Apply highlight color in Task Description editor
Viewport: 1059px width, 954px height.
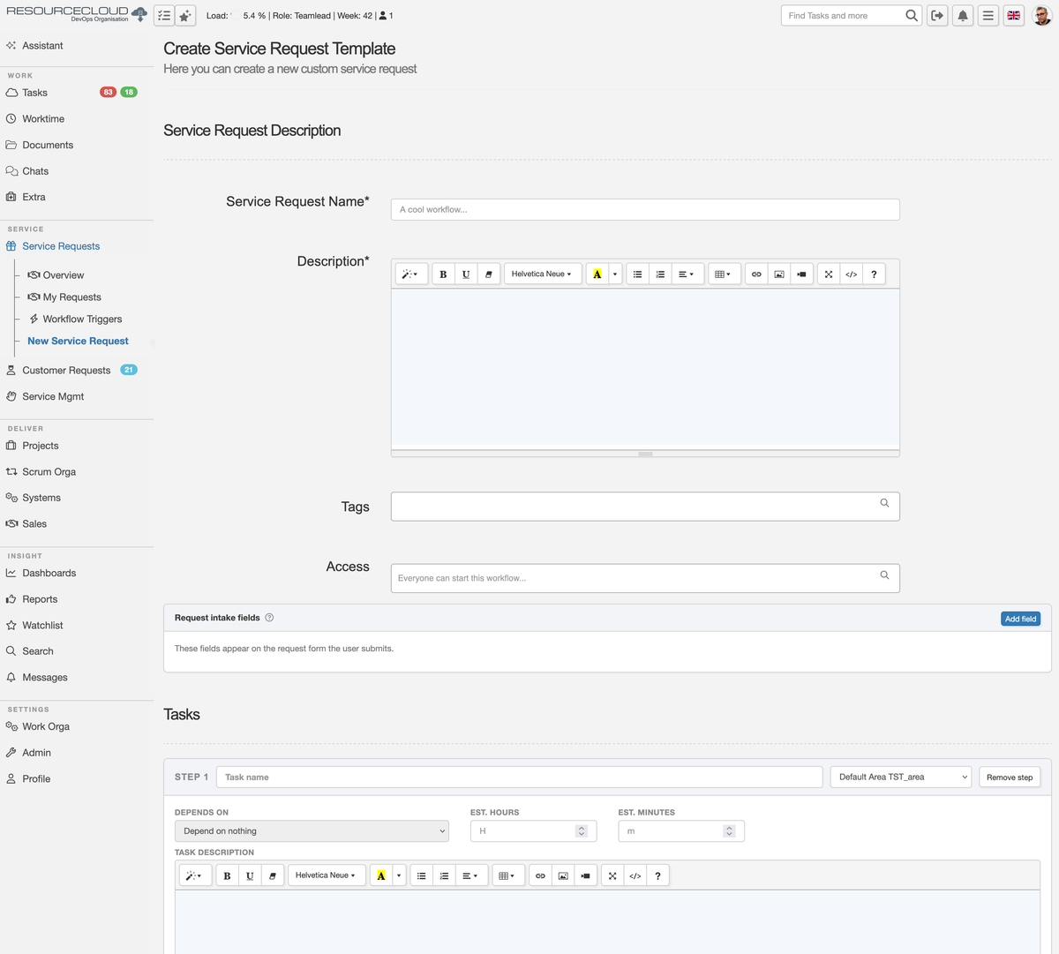coord(381,875)
